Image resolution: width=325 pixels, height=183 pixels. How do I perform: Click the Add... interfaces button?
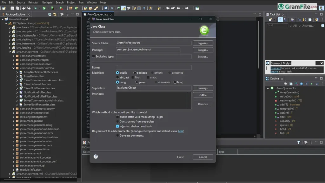coord(203,95)
